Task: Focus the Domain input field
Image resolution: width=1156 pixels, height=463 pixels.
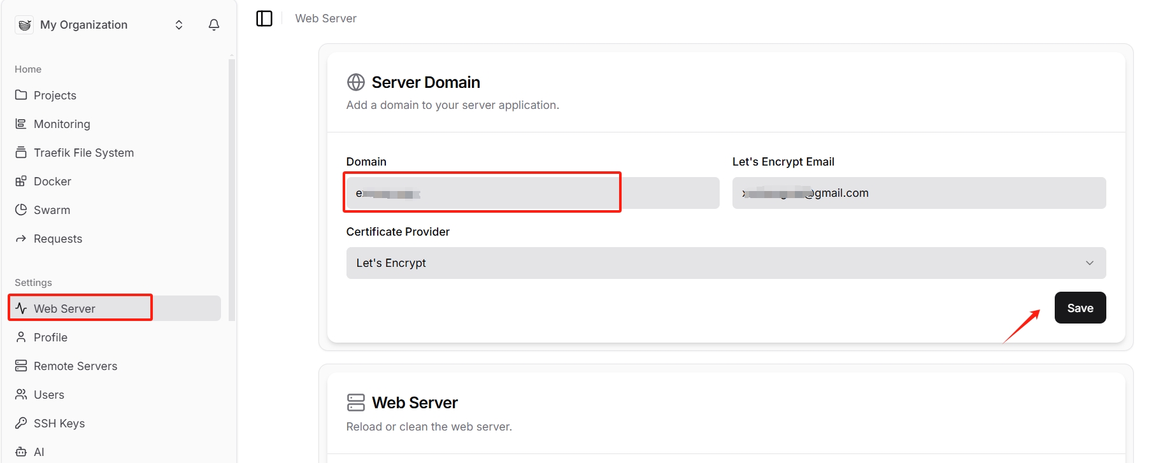Action: (x=532, y=193)
